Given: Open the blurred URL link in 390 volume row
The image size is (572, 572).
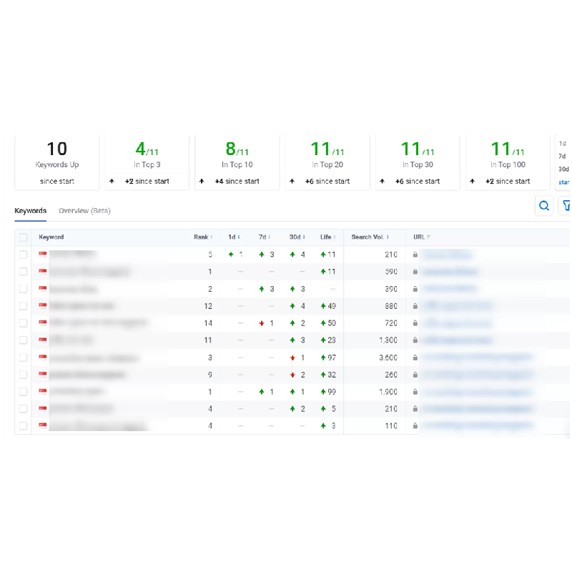Looking at the screenshot, I should (x=449, y=289).
